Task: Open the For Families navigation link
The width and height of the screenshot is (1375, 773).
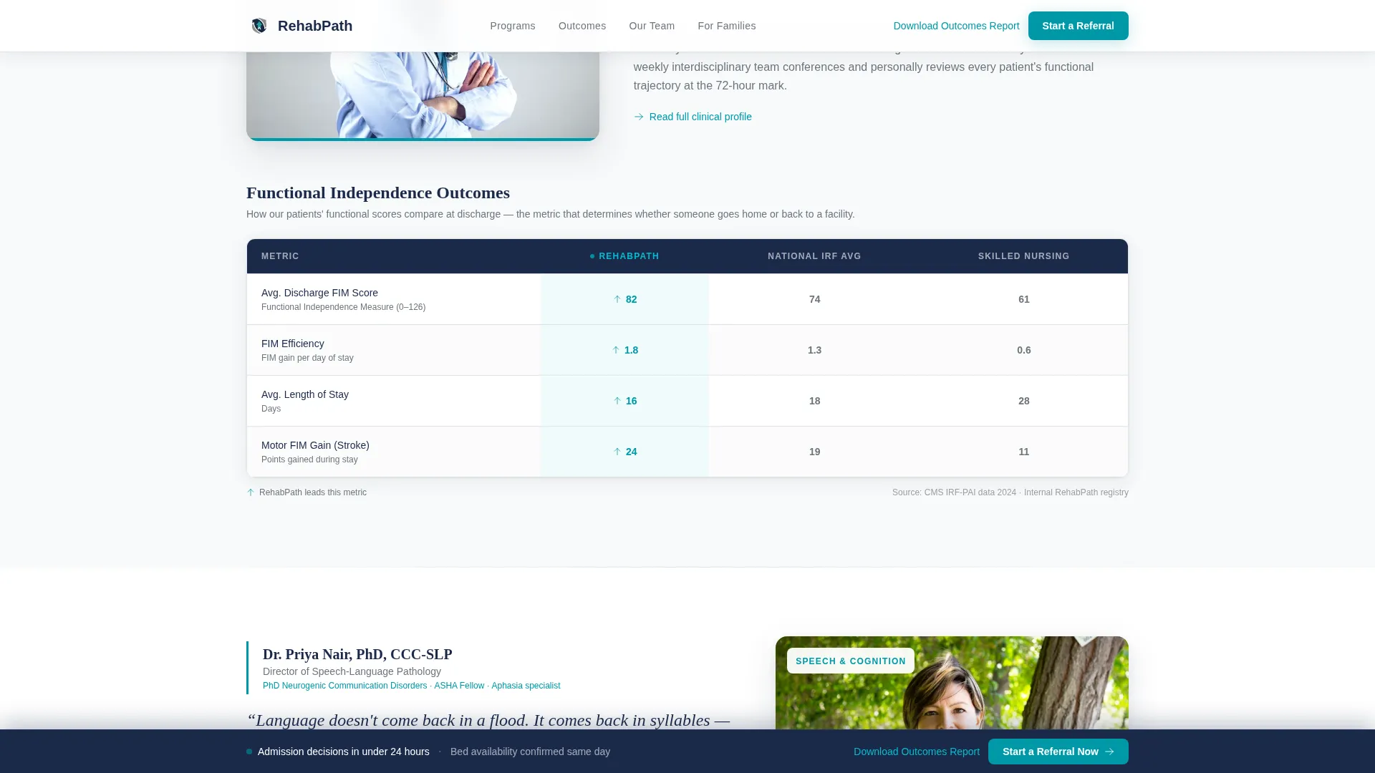Action: pyautogui.click(x=727, y=26)
